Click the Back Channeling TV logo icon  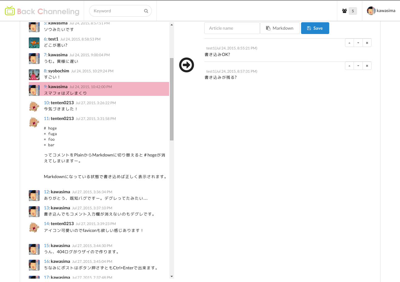pyautogui.click(x=10, y=11)
